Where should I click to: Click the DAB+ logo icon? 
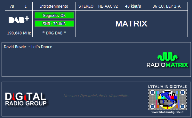coord(19,20)
